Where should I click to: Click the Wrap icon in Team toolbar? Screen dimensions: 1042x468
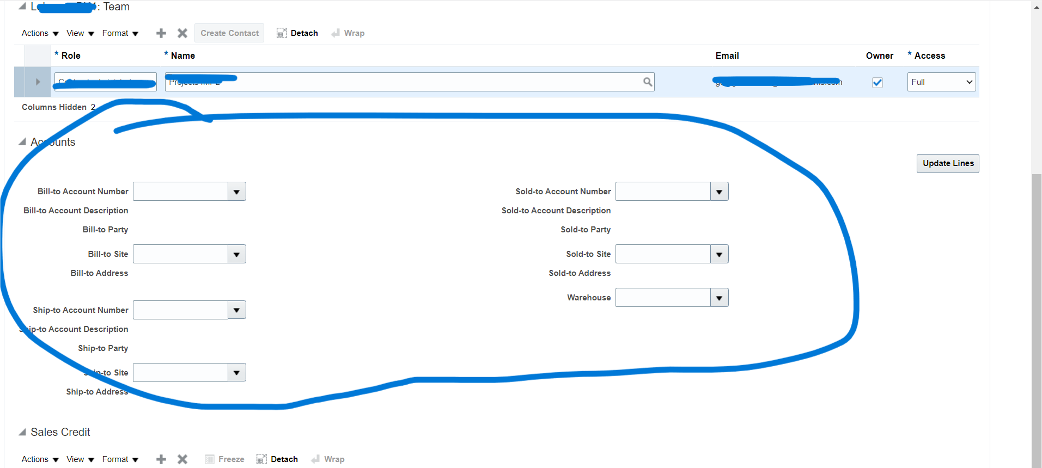(336, 33)
